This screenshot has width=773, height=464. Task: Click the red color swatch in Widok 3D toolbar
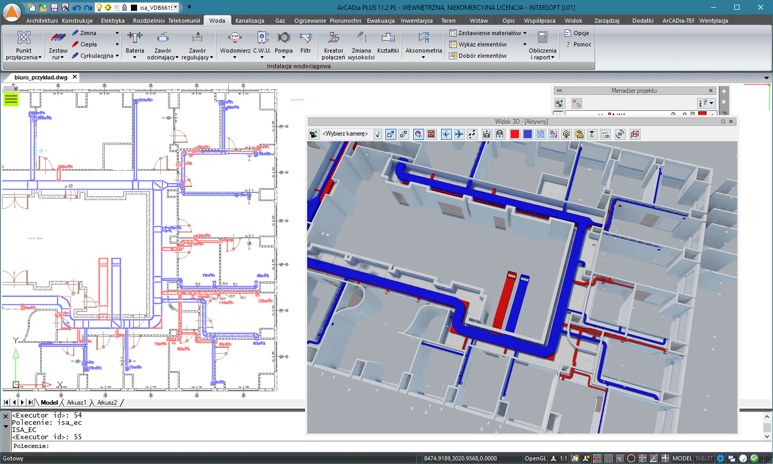point(514,134)
